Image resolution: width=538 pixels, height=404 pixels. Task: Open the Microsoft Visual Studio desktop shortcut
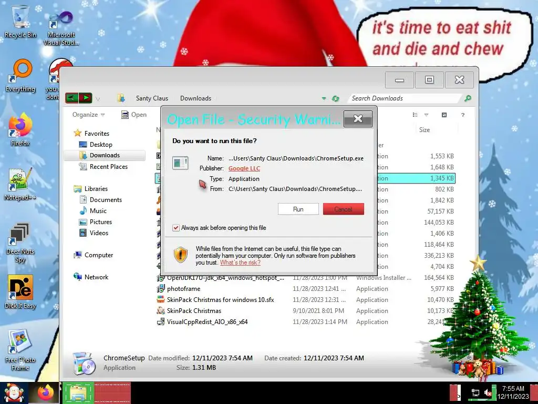tap(61, 28)
